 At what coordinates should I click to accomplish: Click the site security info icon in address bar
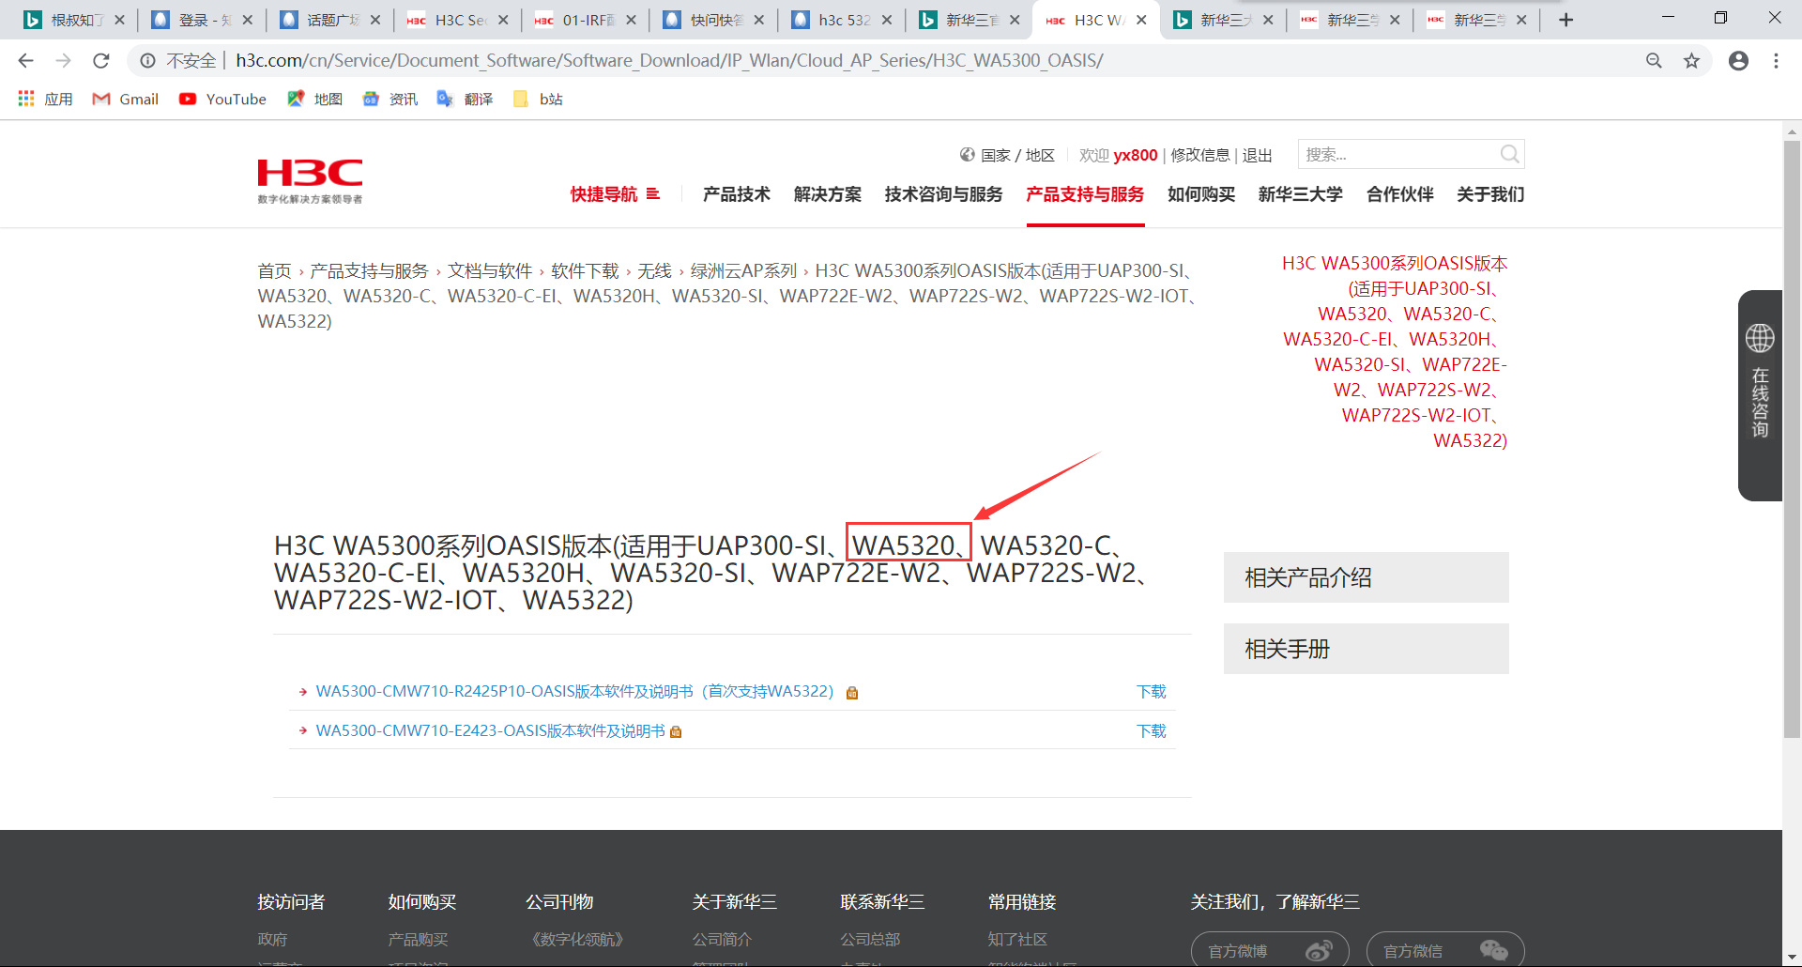(x=147, y=61)
